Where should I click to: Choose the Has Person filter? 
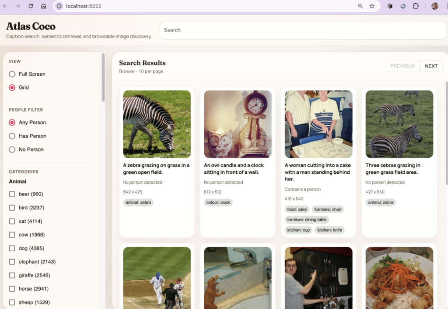point(12,136)
